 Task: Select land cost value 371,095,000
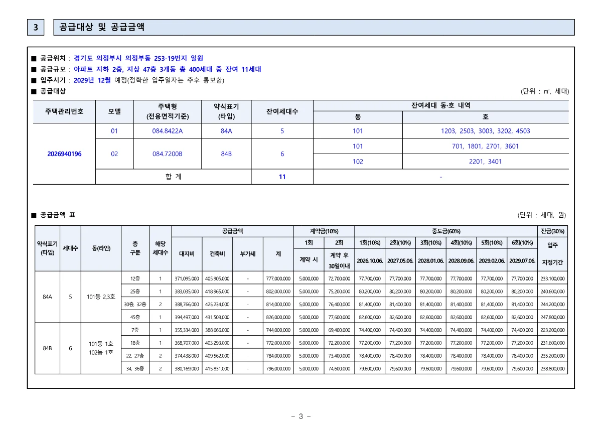[187, 278]
